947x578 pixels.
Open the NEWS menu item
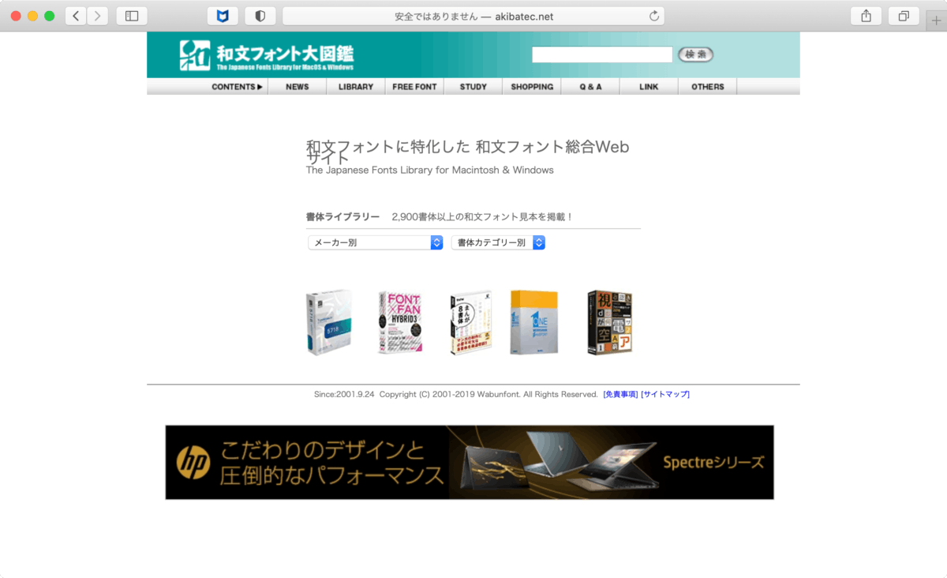click(298, 87)
